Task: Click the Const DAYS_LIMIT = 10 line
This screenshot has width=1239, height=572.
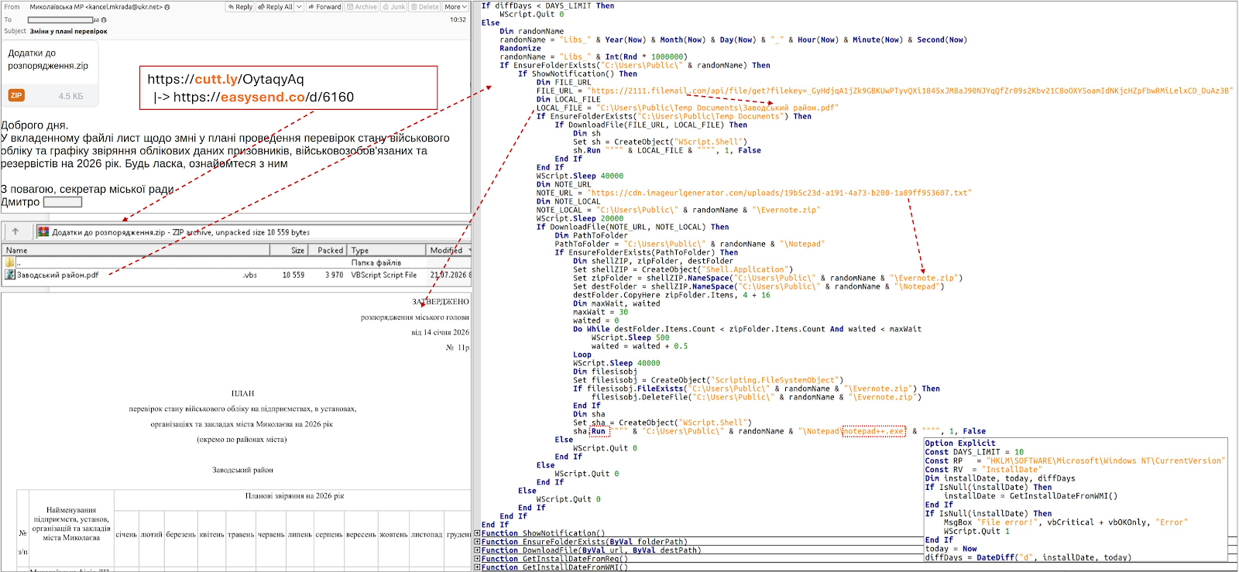Action: pyautogui.click(x=974, y=452)
